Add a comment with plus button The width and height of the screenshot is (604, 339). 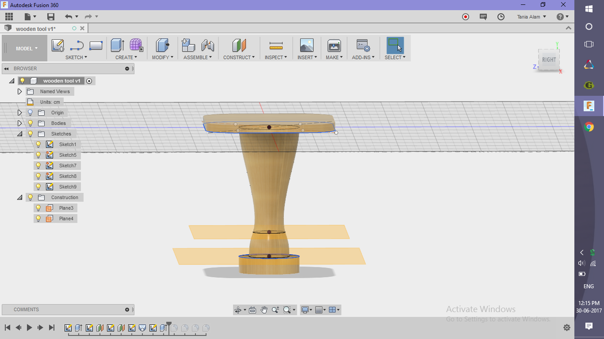coord(127,309)
